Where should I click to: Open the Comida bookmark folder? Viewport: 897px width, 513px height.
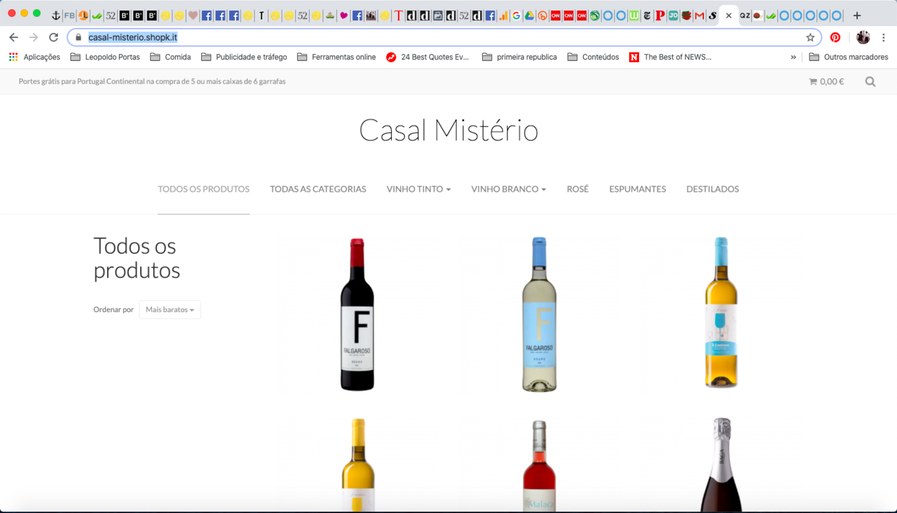point(170,57)
